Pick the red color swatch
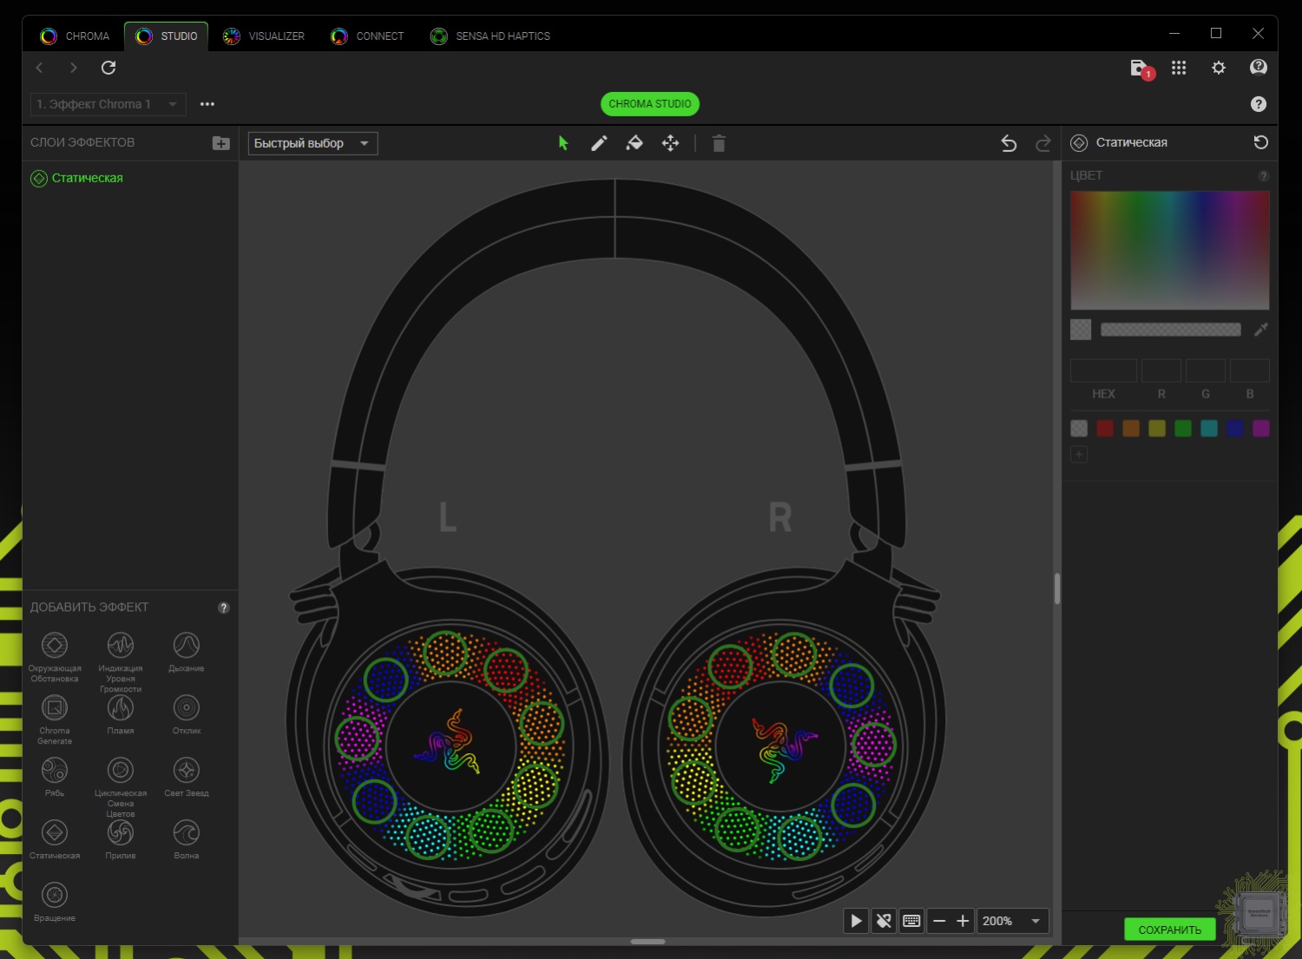1302x959 pixels. (x=1105, y=428)
